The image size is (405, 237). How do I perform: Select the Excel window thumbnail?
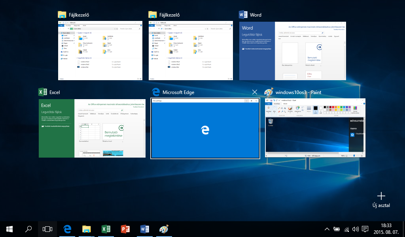point(92,128)
